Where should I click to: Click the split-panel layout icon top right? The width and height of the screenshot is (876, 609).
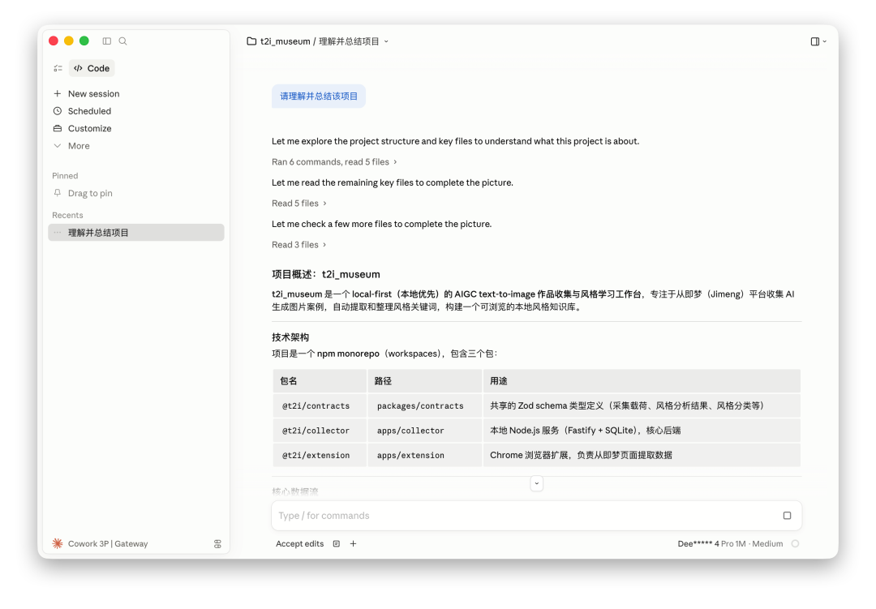(x=814, y=41)
